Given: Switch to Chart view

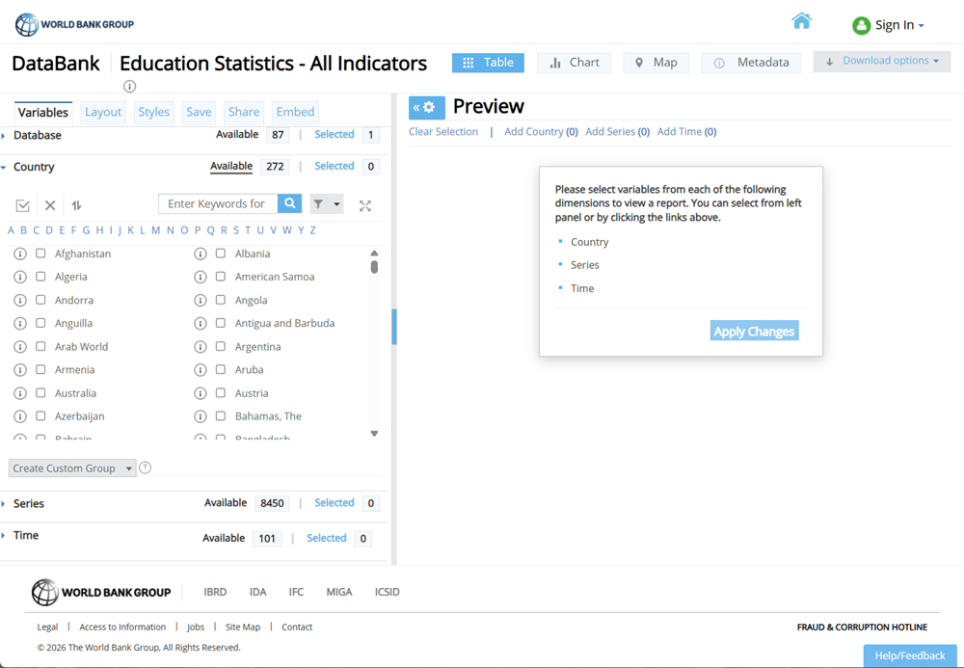Looking at the screenshot, I should (575, 63).
